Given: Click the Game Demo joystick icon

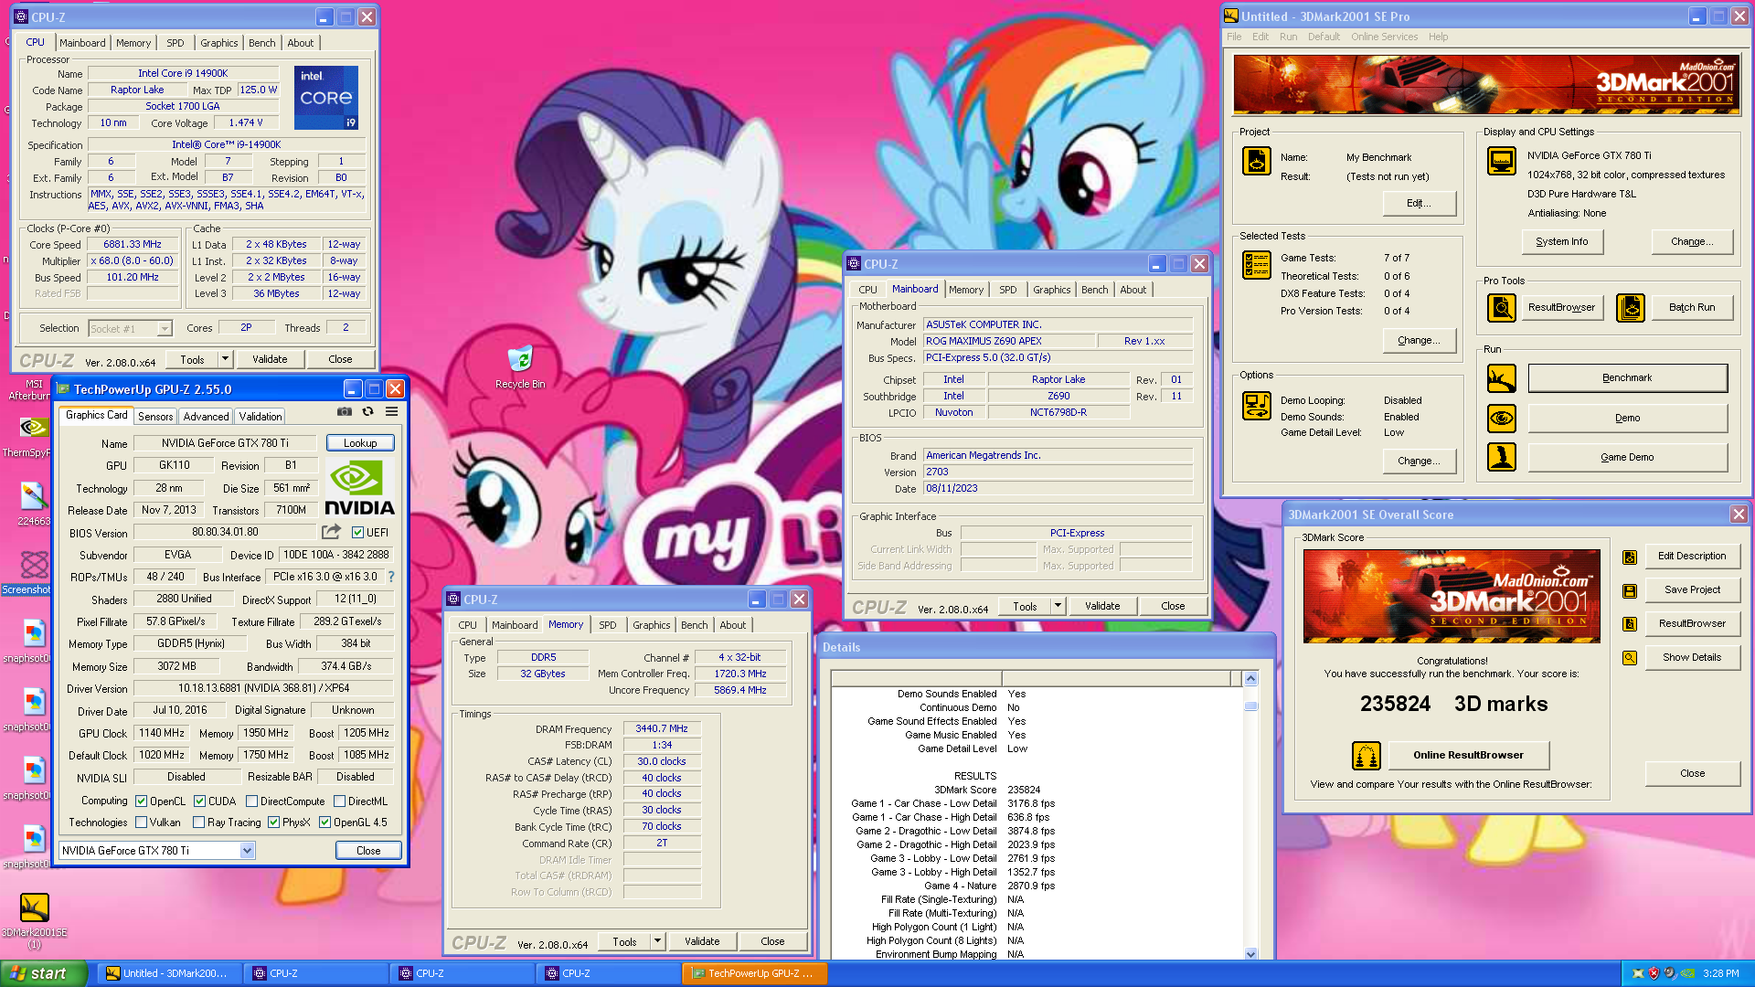Looking at the screenshot, I should pyautogui.click(x=1502, y=457).
